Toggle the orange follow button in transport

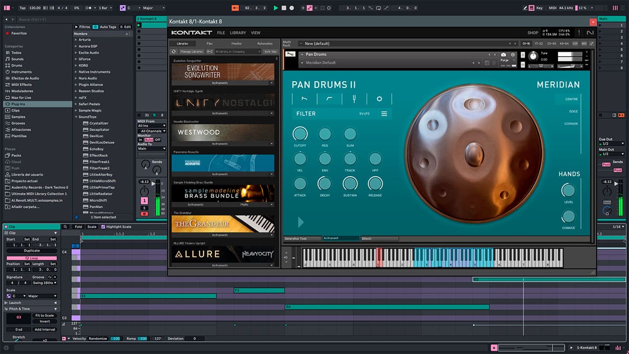tap(235, 8)
